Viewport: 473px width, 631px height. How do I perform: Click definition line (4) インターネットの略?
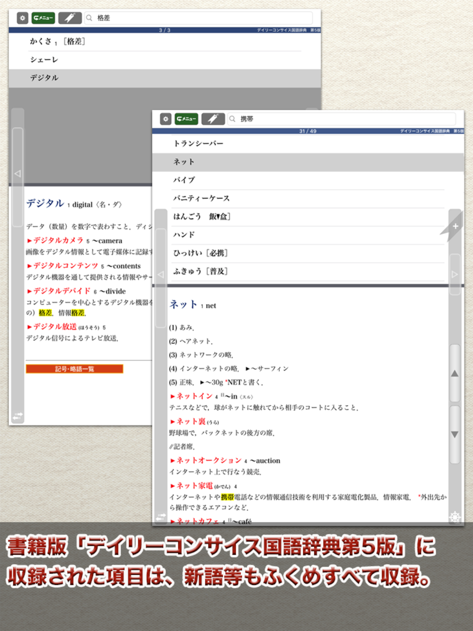[204, 368]
